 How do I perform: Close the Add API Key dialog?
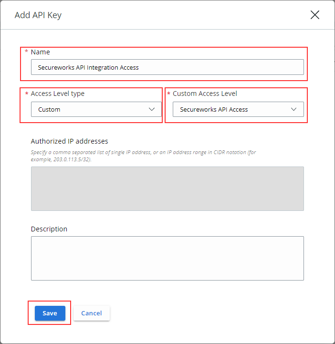point(314,15)
